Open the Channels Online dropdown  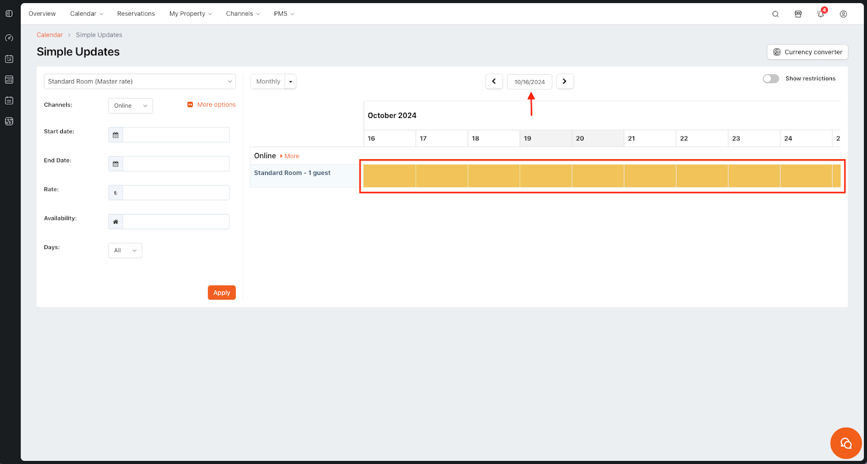(130, 106)
